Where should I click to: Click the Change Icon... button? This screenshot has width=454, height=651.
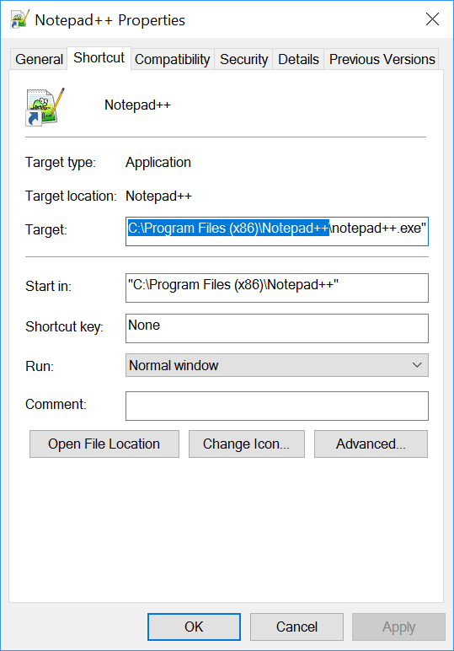pos(247,444)
